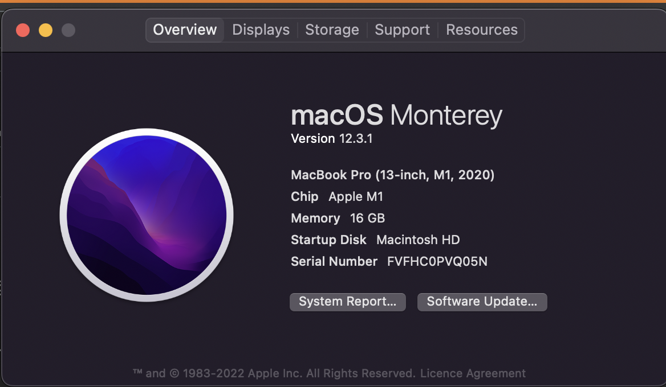Minimize the window with the yellow button
This screenshot has width=666, height=387.
click(x=46, y=30)
